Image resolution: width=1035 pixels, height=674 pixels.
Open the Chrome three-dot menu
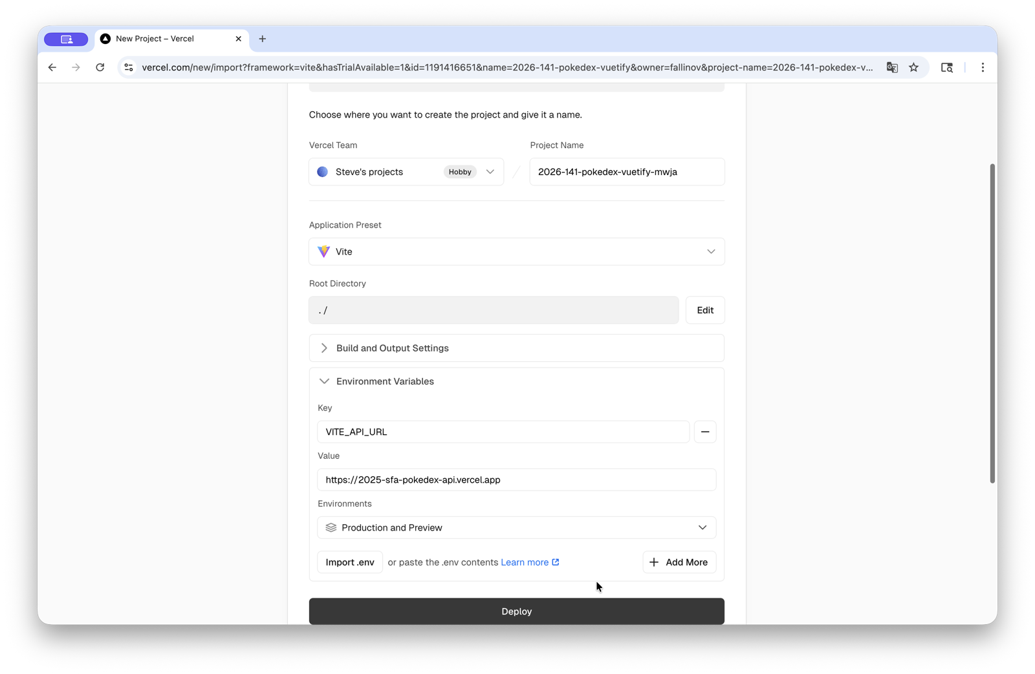[983, 67]
